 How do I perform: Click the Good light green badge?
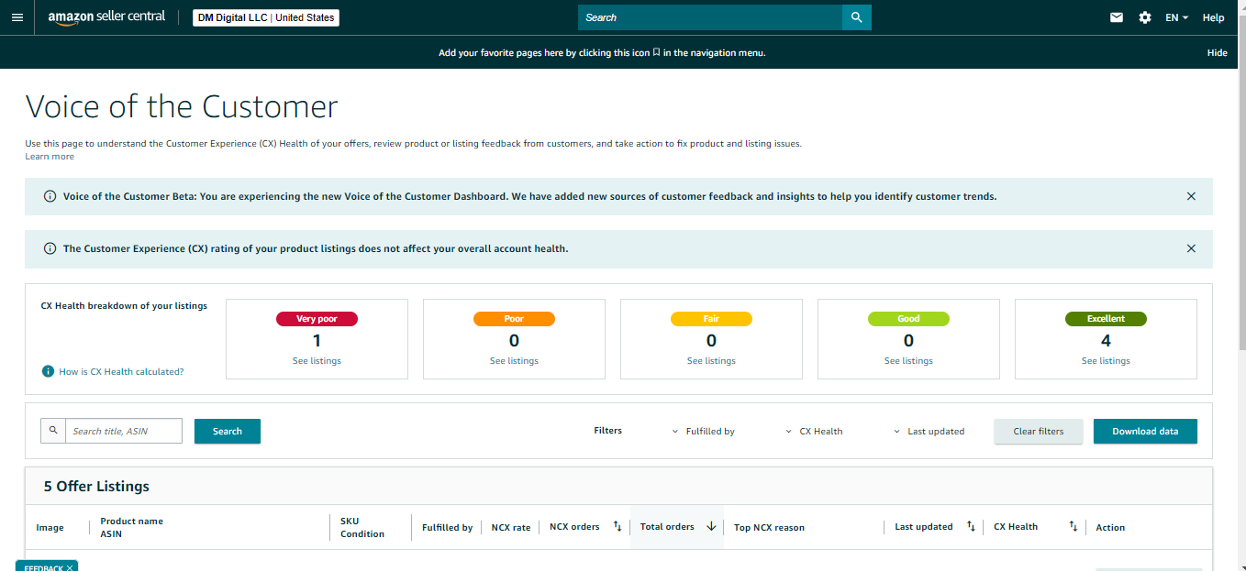(908, 319)
